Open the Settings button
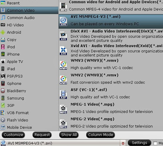Screen dimensions: 163x146 click(x=140, y=143)
